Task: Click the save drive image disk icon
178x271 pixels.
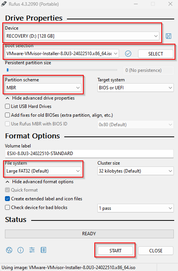Action: point(168,36)
